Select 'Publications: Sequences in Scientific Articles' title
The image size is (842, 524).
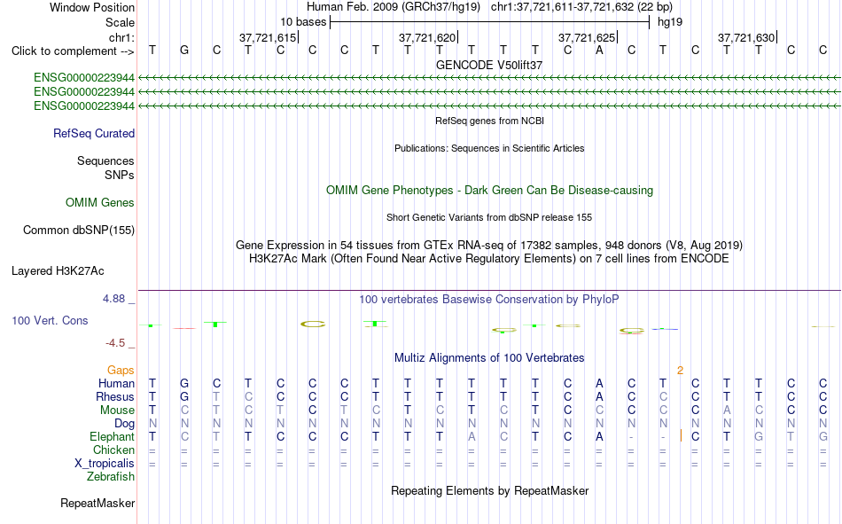pyautogui.click(x=489, y=148)
